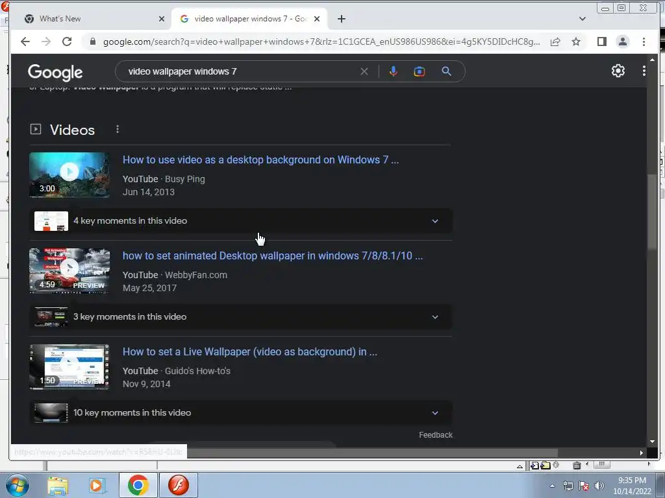Click the Chrome taskbar icon
This screenshot has height=498, width=665.
click(x=138, y=485)
